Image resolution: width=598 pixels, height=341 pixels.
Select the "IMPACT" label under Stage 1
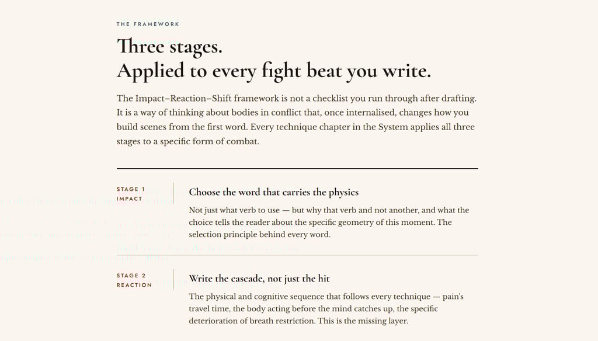129,199
